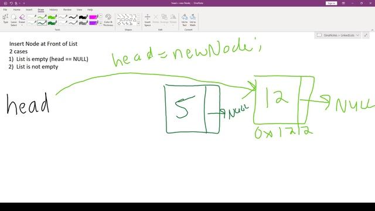Undo the last action
Viewport: 375px width, 211px height.
pyautogui.click(x=11, y=4)
